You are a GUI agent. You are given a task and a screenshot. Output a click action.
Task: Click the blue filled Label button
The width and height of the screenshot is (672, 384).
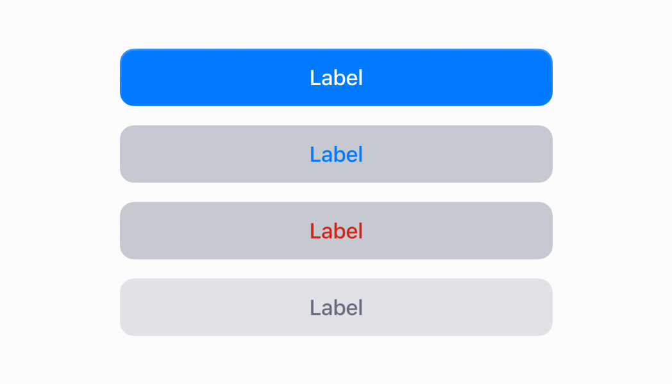(336, 77)
